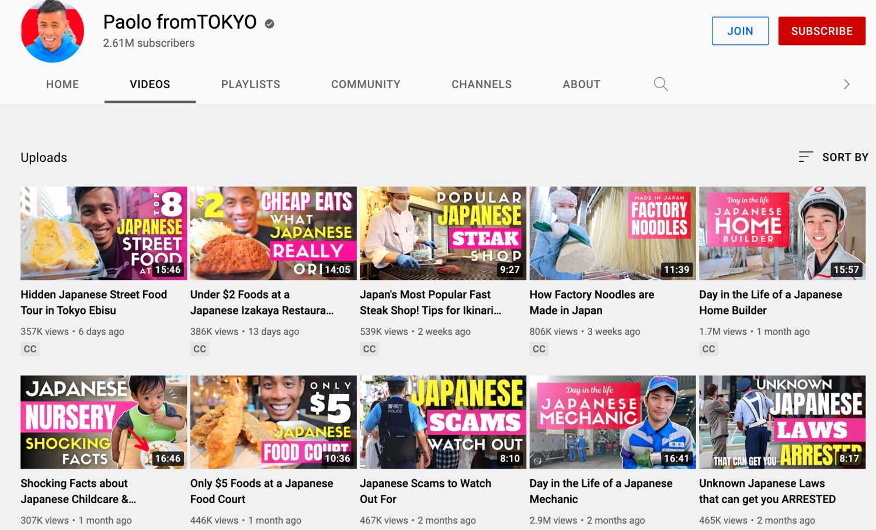
Task: Open the Community tab
Action: pos(366,84)
